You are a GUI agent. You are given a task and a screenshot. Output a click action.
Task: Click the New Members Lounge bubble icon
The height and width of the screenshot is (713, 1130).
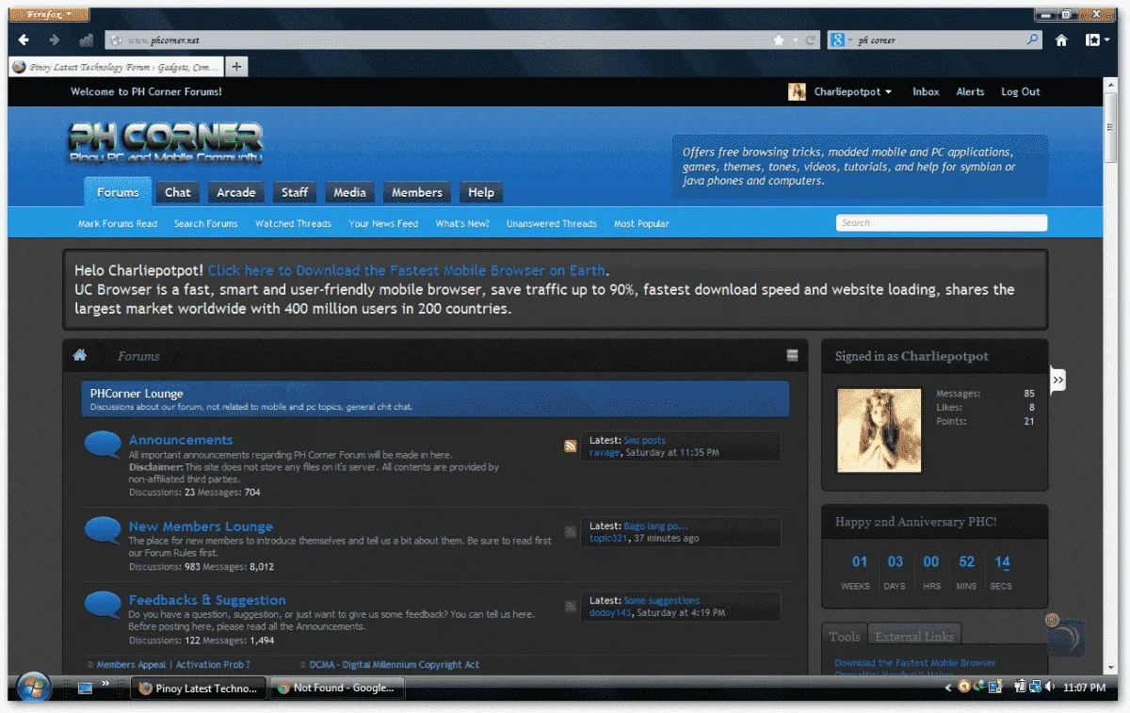[x=103, y=531]
